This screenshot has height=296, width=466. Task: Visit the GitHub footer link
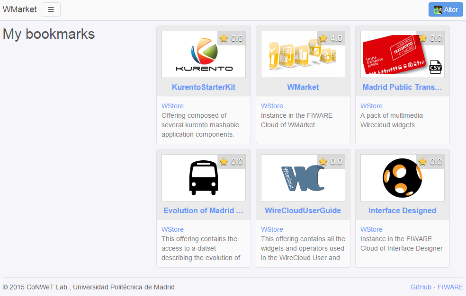[x=421, y=287]
